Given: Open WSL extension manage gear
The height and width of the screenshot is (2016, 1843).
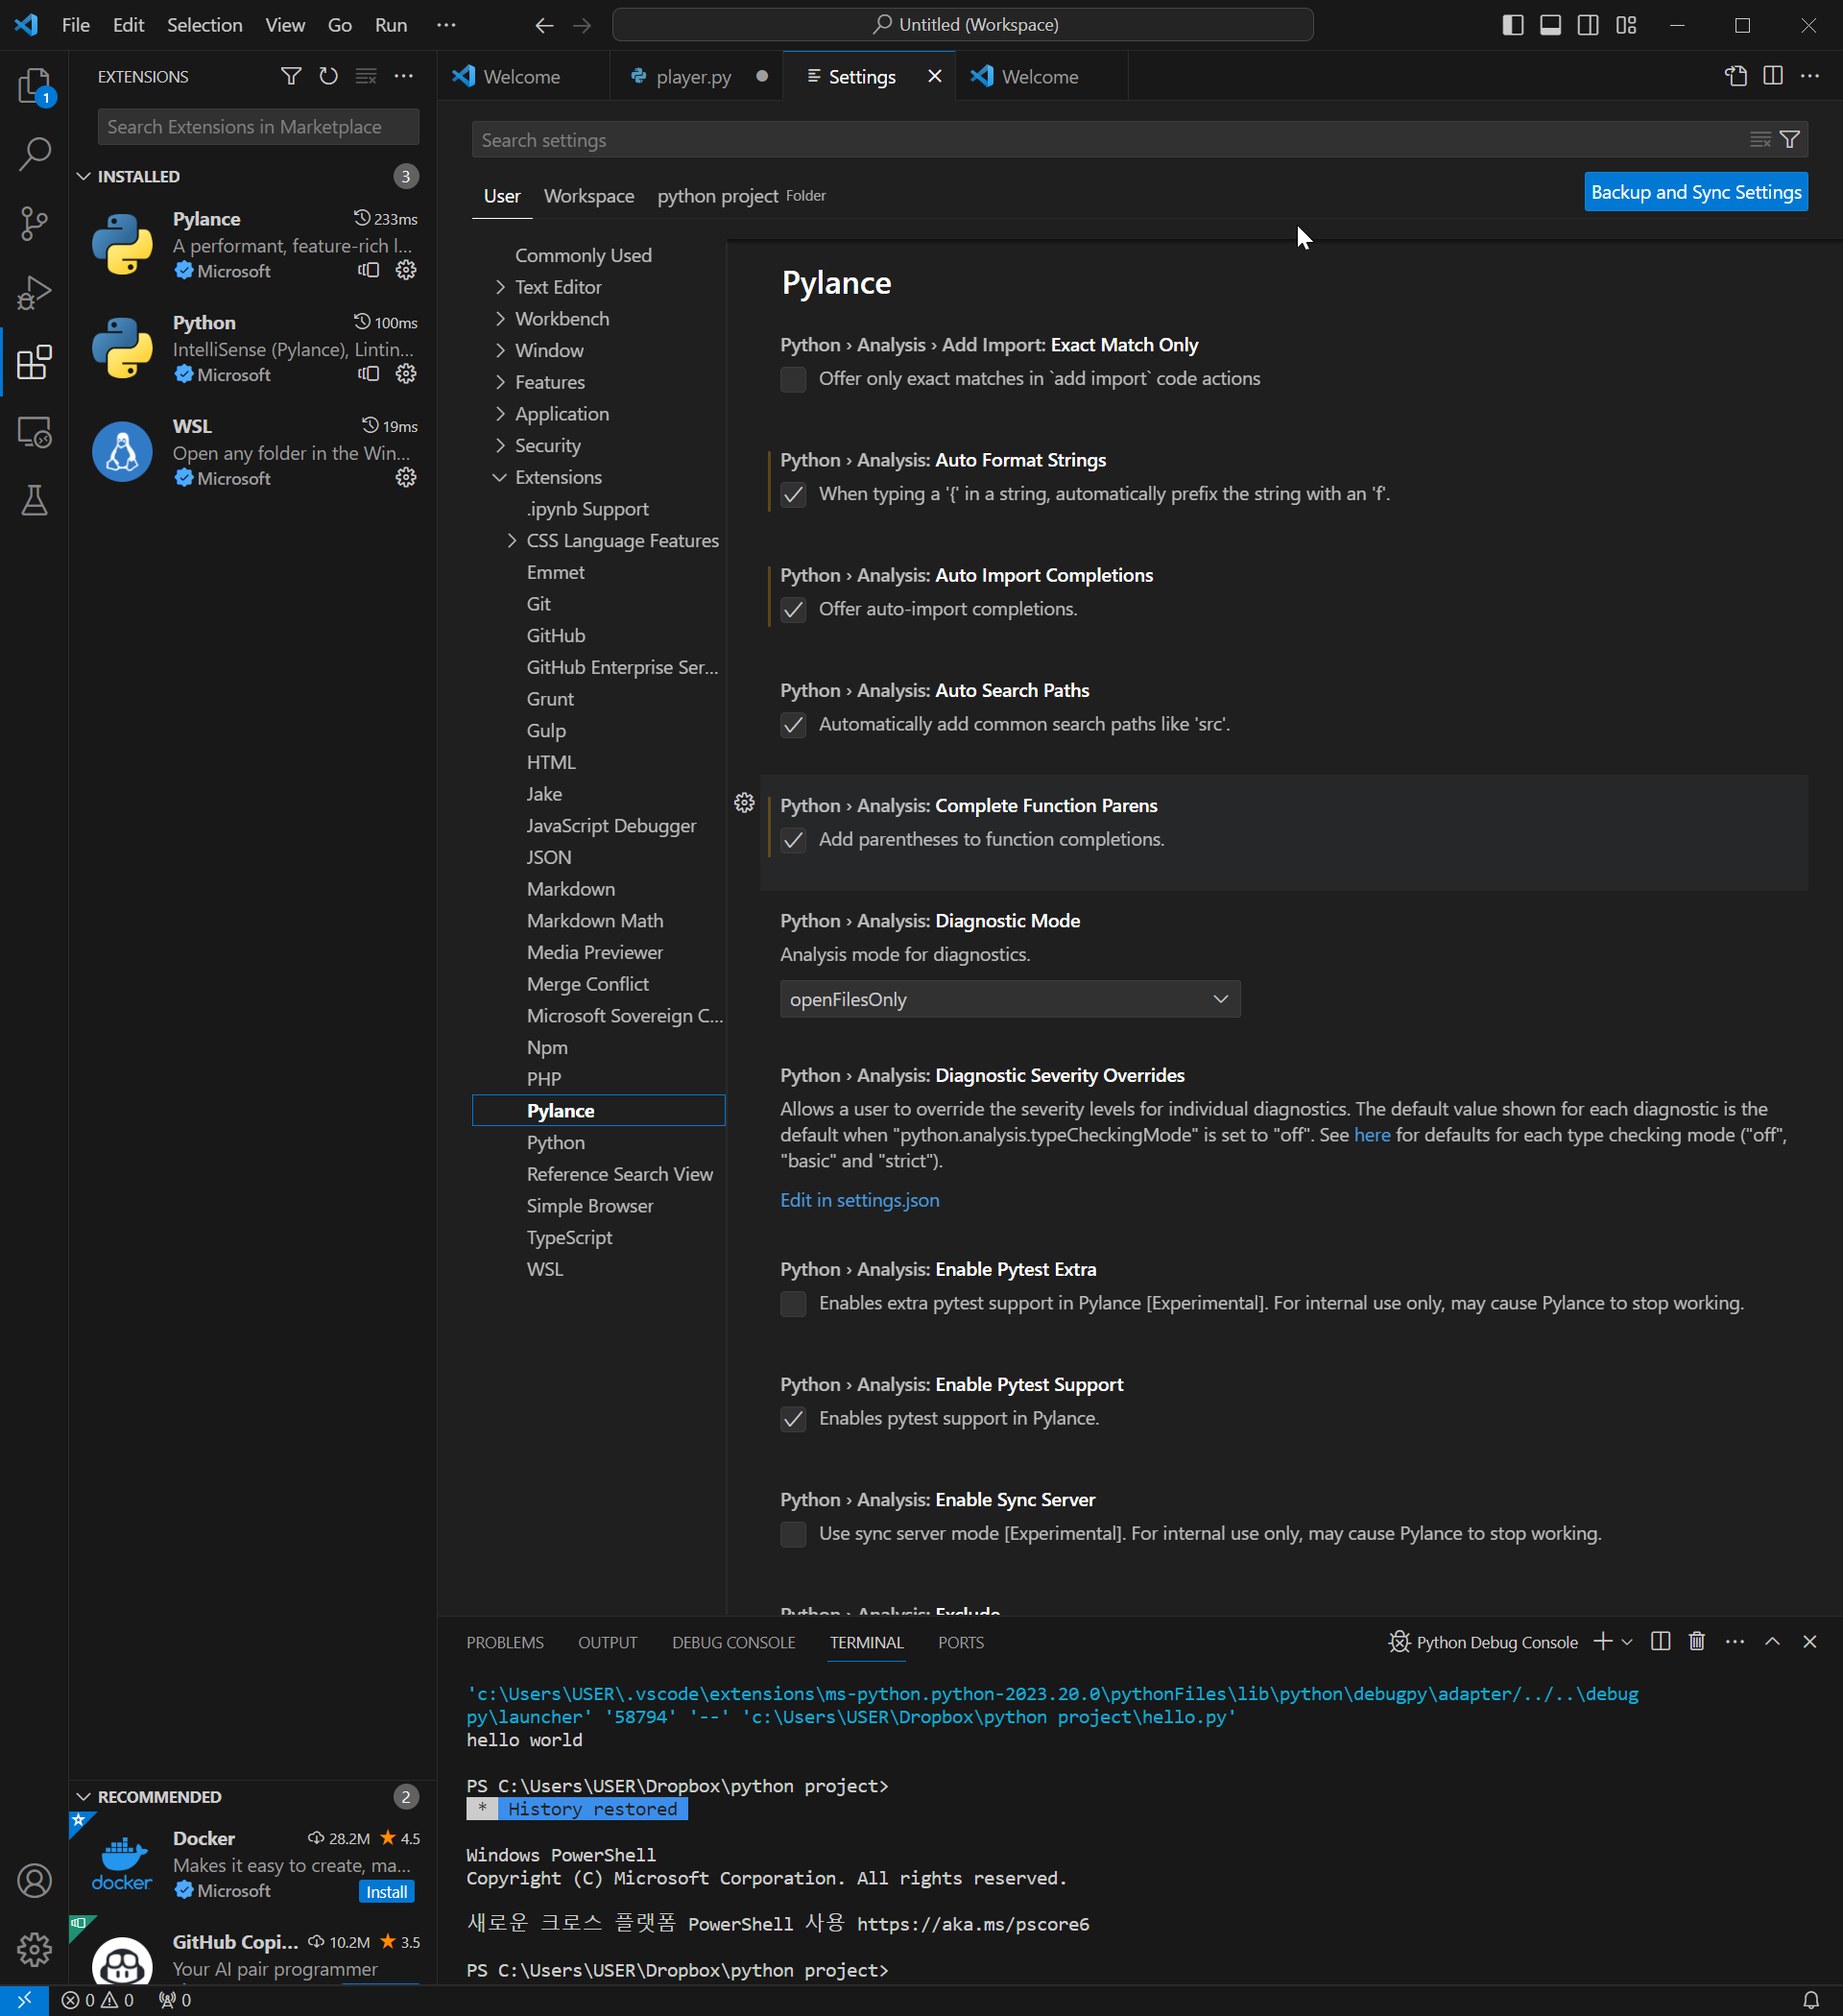Looking at the screenshot, I should (x=406, y=478).
